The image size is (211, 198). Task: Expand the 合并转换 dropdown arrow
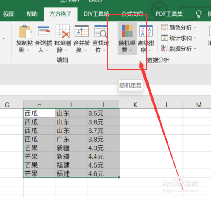(x=85, y=50)
